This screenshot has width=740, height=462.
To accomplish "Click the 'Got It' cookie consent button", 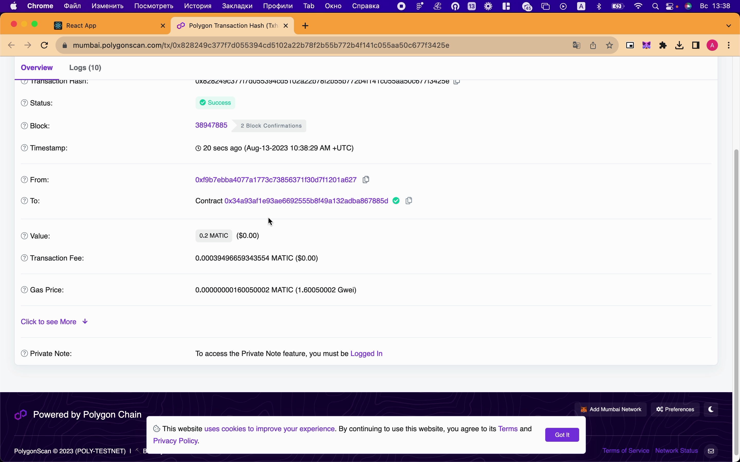I will [562, 435].
